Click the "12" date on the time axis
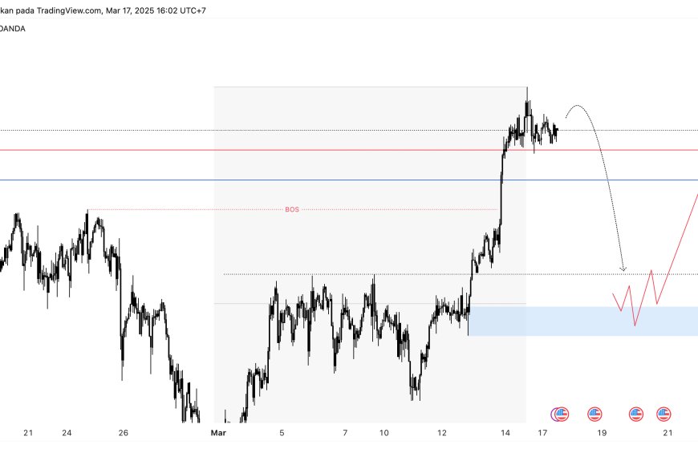 tap(443, 434)
